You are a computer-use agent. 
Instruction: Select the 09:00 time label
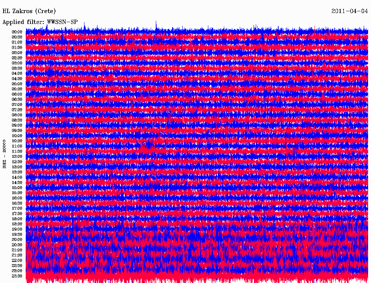(17, 126)
